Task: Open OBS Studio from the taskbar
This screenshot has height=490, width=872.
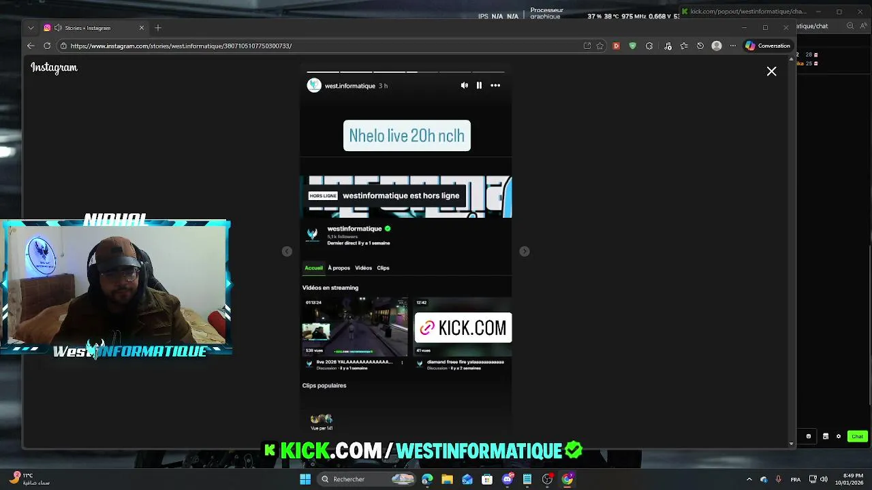Action: point(547,479)
